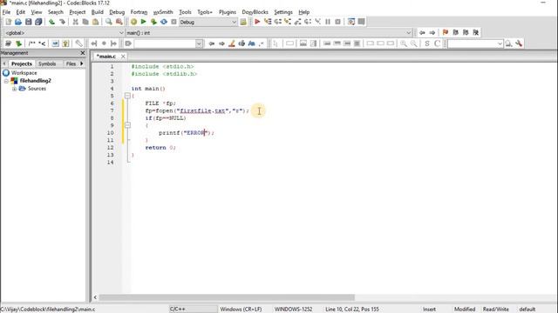Click the horizontal editor scrollbar
The width and height of the screenshot is (558, 313).
227,297
